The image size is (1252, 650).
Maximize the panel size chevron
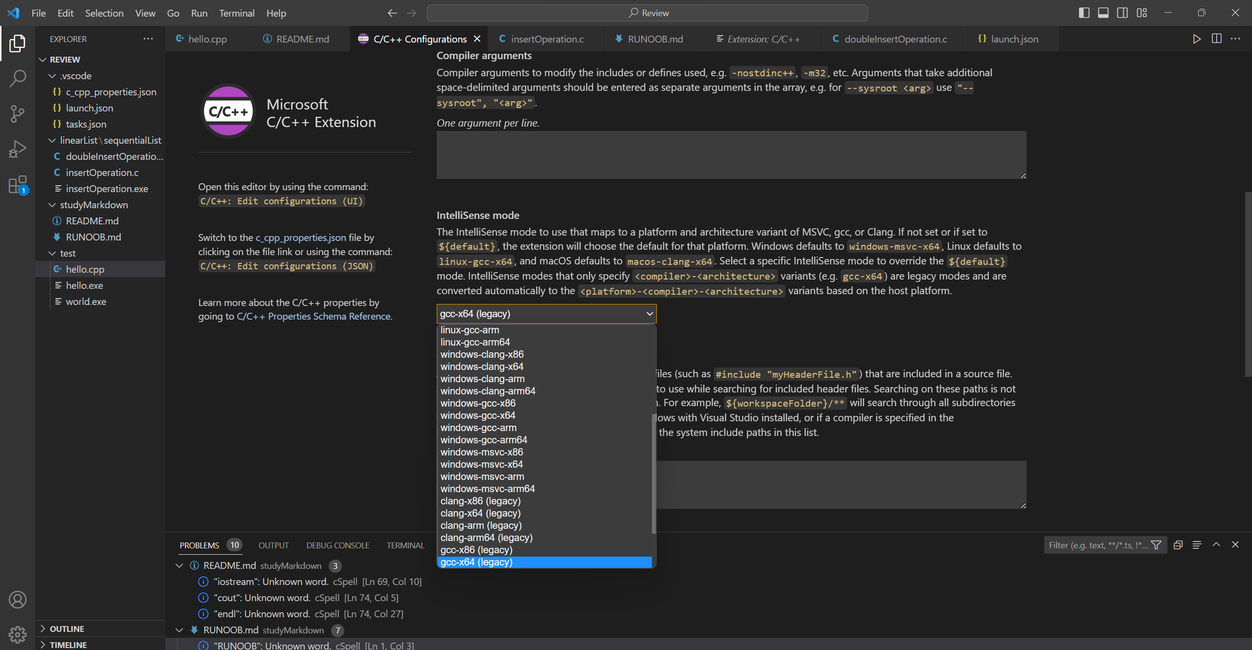coord(1216,545)
